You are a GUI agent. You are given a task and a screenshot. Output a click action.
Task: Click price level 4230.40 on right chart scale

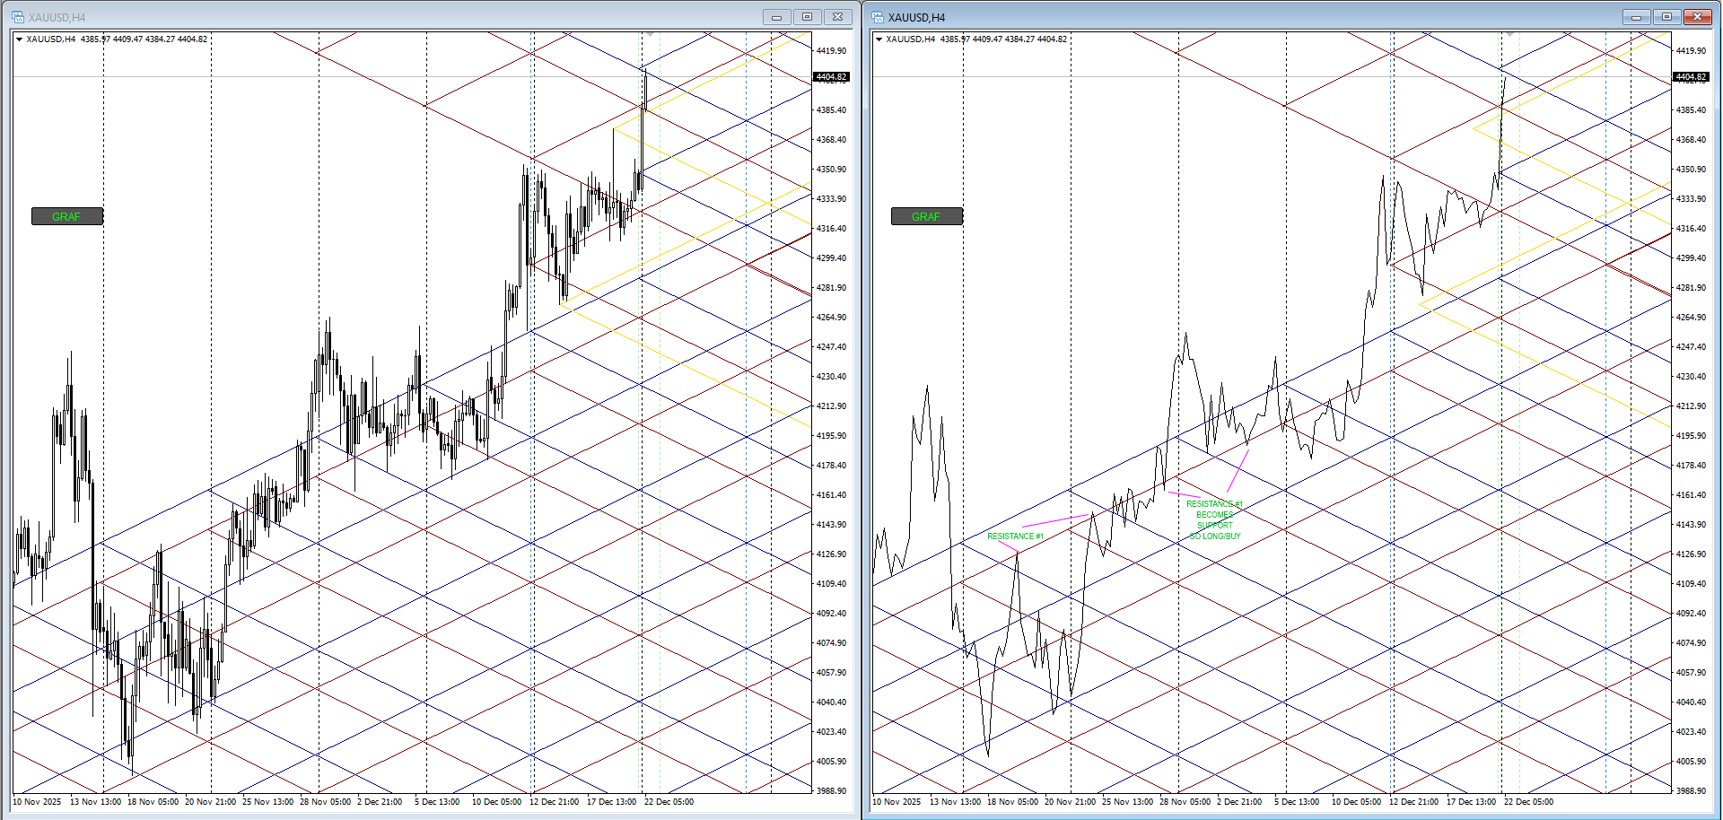pyautogui.click(x=1691, y=377)
